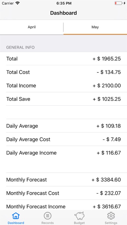Viewport: 127px width, 225px height.
Task: Select the Total Save row
Action: [x=63, y=99]
